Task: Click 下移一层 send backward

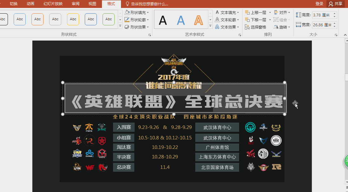Action: coord(256,20)
